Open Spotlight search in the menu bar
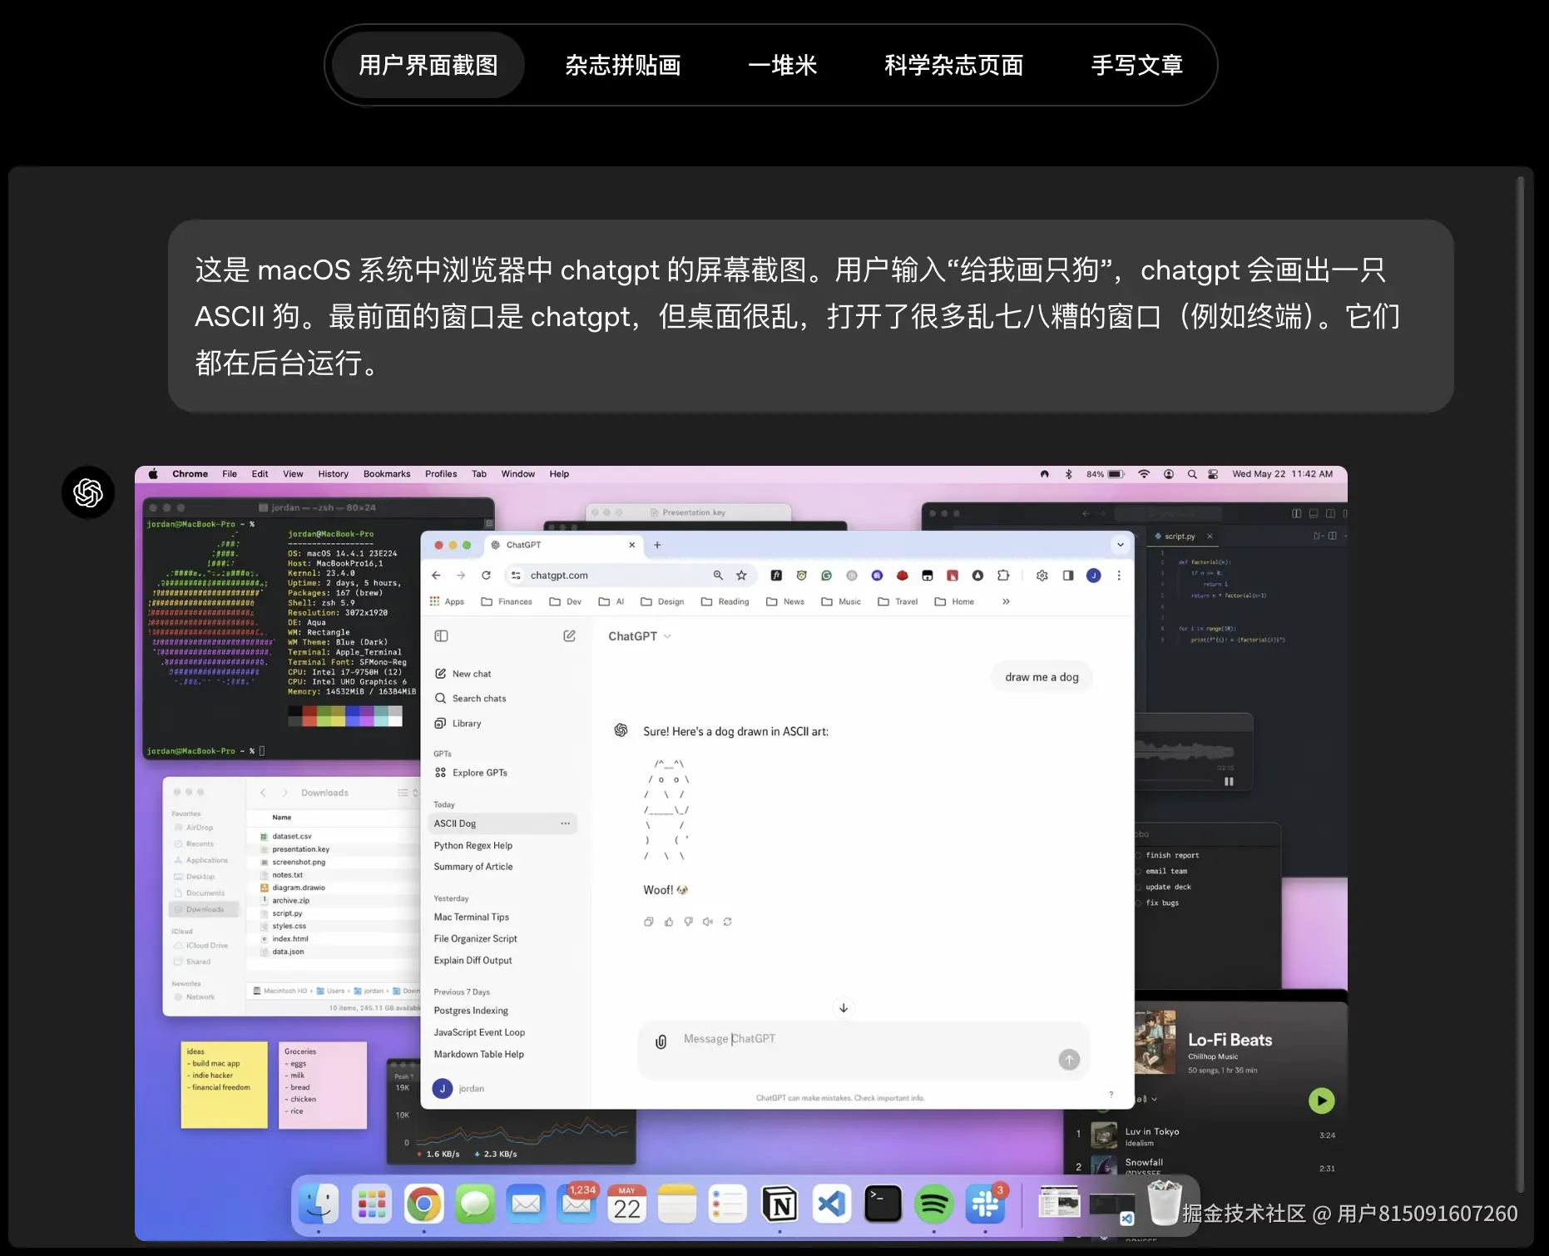 coord(1192,474)
